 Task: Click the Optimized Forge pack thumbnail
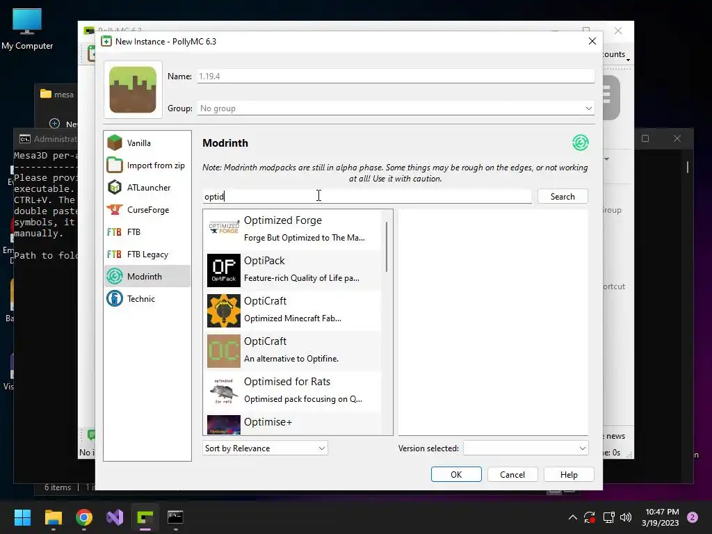click(x=224, y=227)
